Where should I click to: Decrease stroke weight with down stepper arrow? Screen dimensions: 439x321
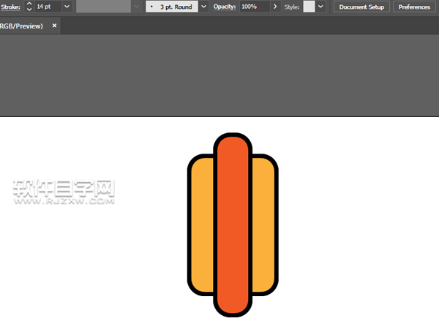click(x=29, y=10)
